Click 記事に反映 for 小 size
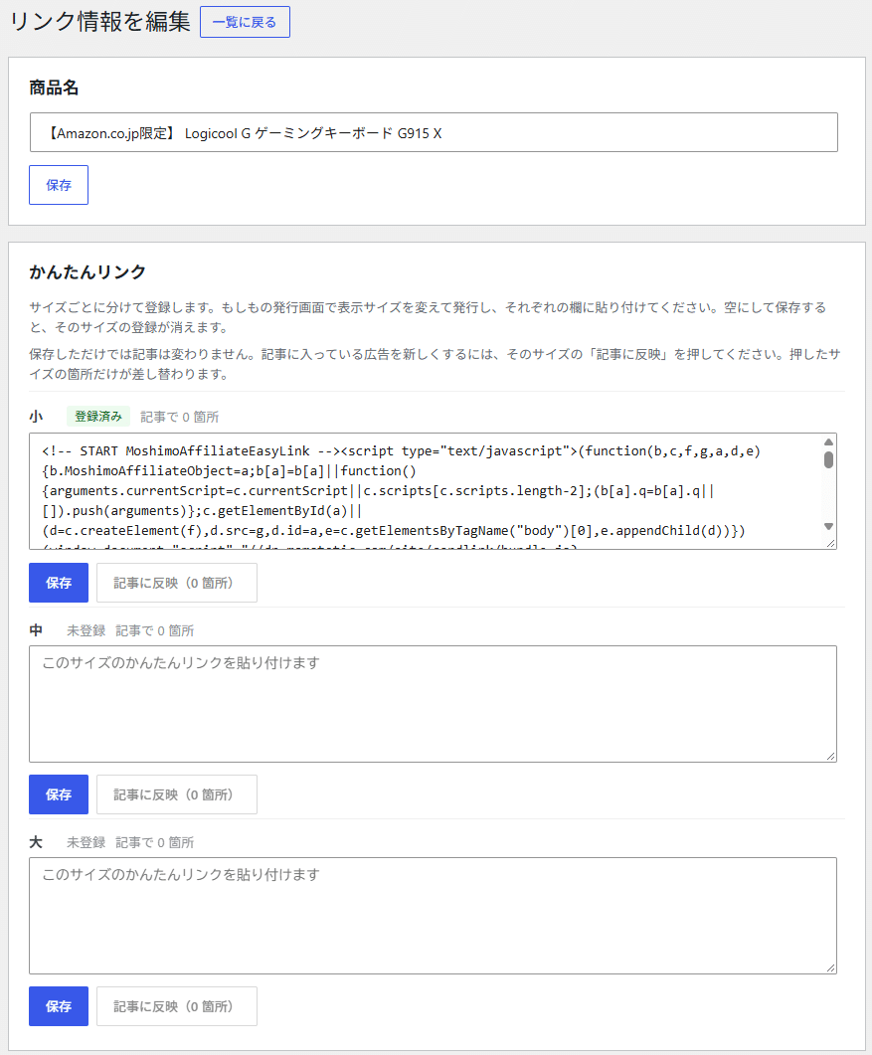 [177, 583]
